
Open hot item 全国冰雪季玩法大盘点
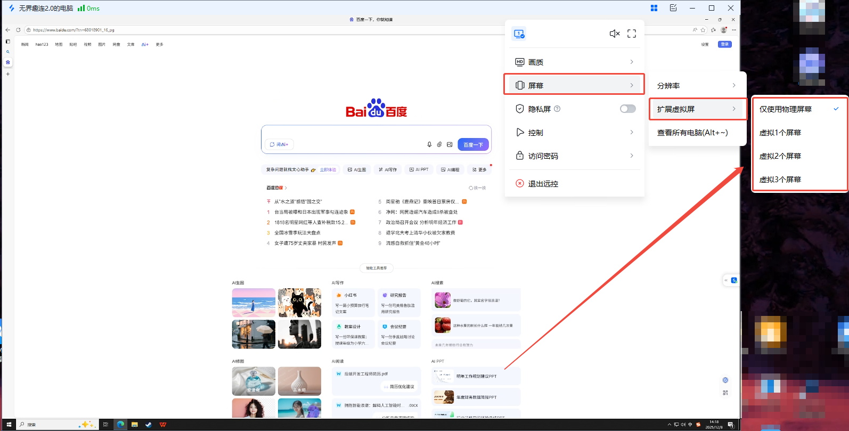click(x=297, y=233)
